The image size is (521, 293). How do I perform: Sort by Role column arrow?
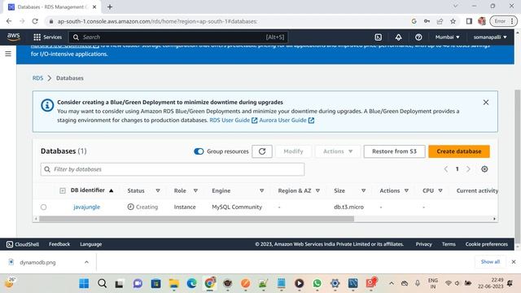[x=195, y=190]
